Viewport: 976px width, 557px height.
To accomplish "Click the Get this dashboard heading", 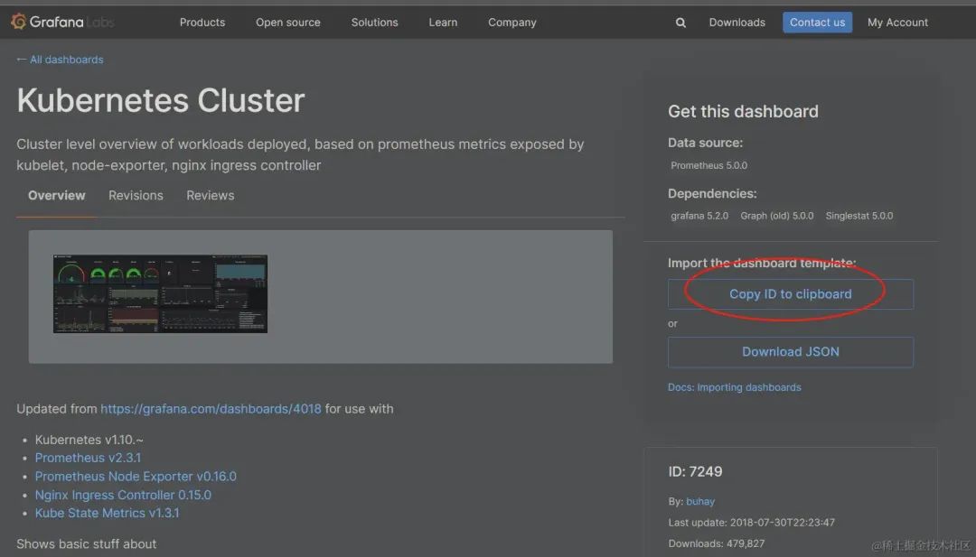I will [743, 111].
